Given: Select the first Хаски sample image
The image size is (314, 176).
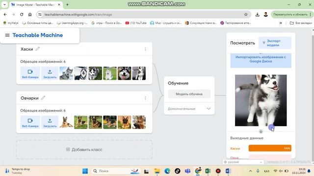Looking at the screenshot, I should 66,73.
